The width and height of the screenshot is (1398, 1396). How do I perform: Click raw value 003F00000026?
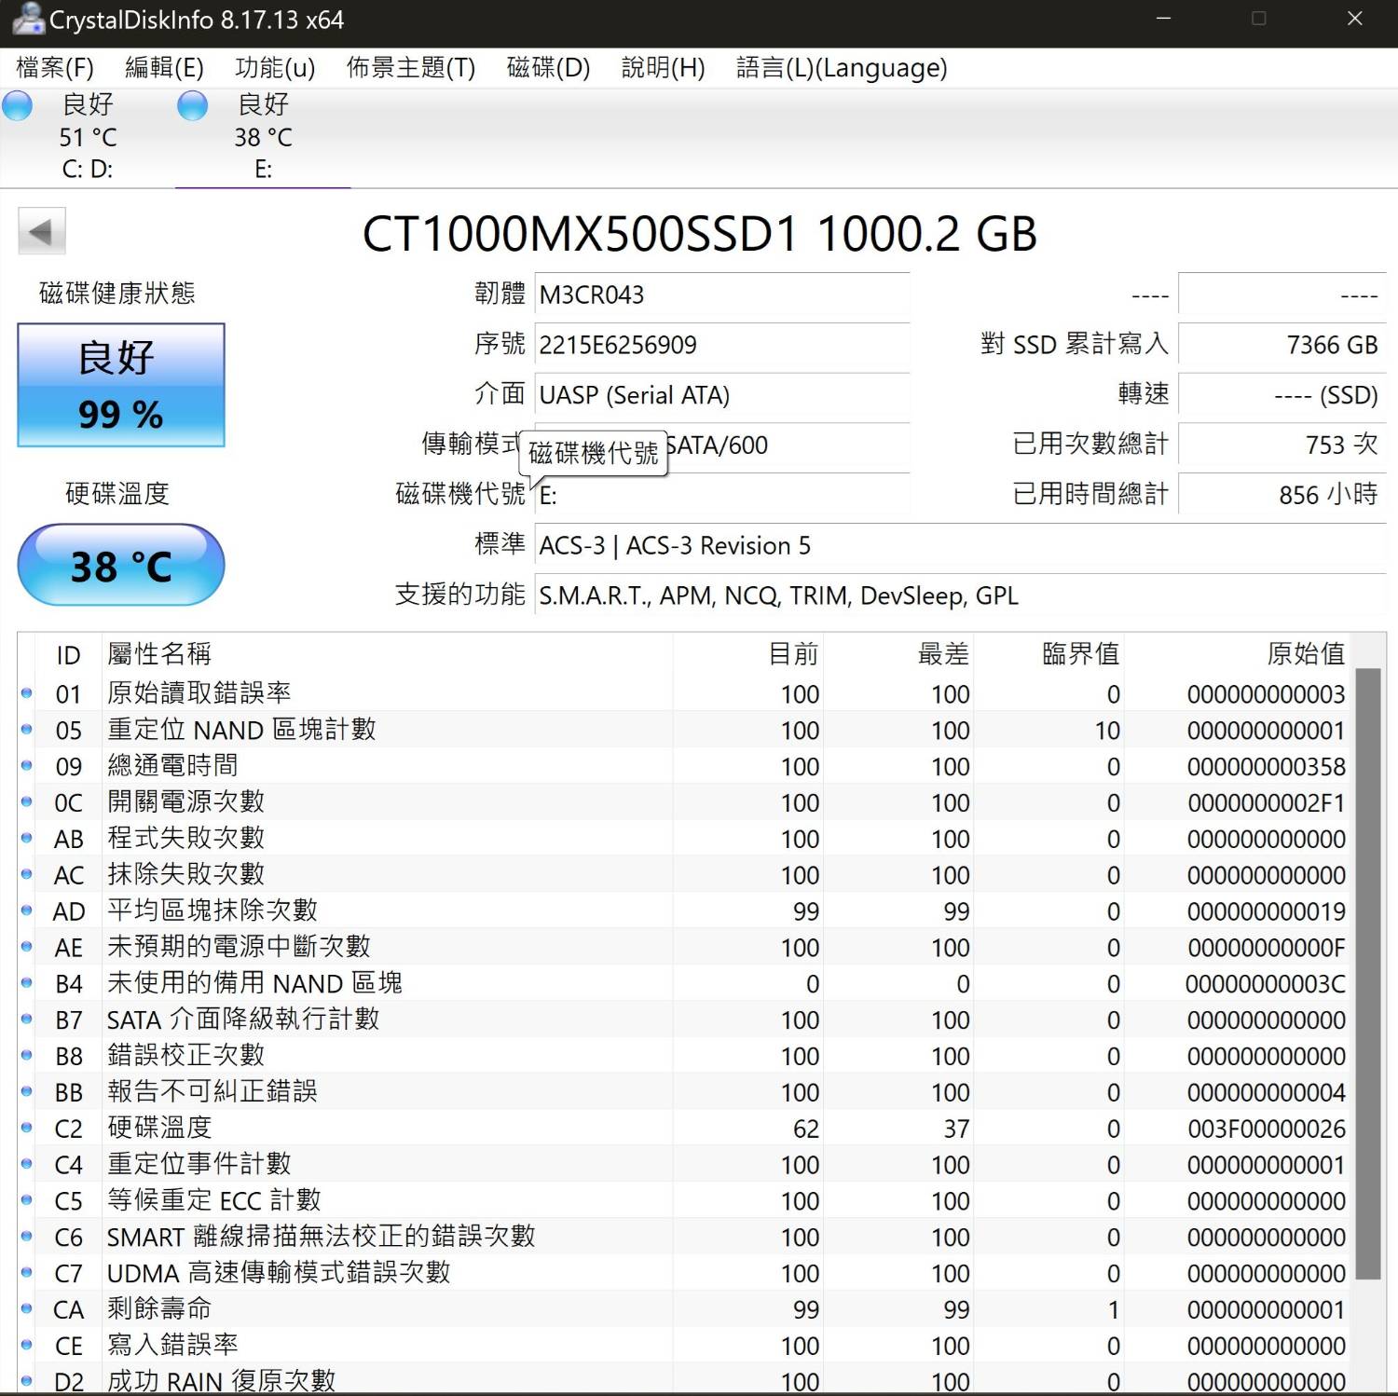[1267, 1129]
